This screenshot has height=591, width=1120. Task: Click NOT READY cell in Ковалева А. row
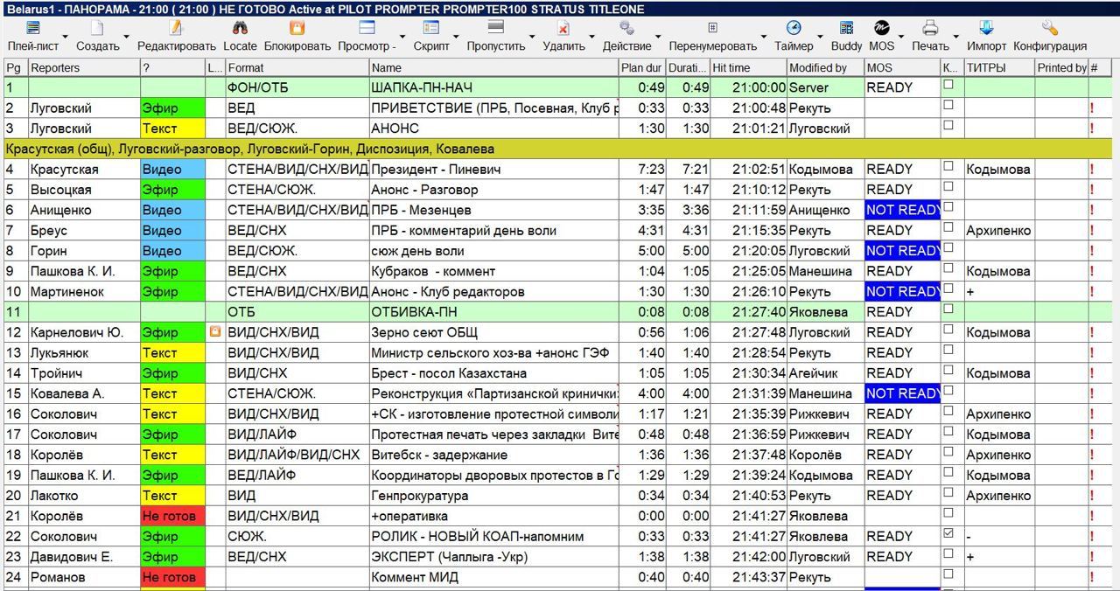tap(902, 393)
